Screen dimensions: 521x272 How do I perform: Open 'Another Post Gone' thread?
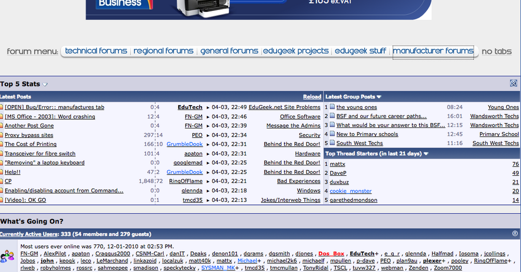pos(29,126)
